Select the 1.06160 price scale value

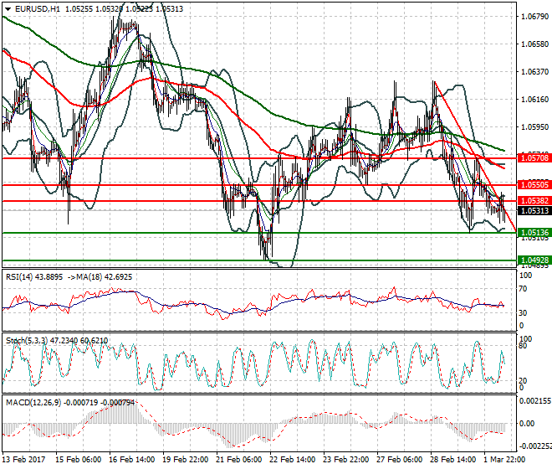534,100
